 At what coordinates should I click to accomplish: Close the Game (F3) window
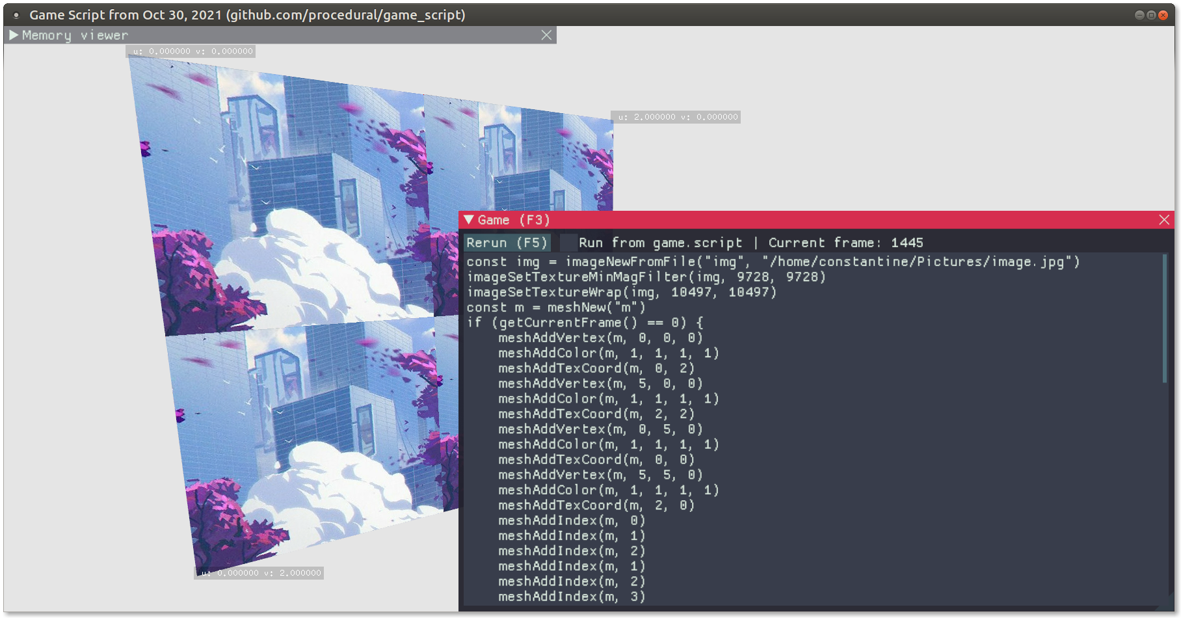[x=1164, y=220]
